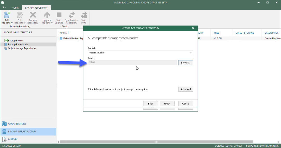Sort by the Free column header
This screenshot has height=148, width=281.
coord(216,33)
